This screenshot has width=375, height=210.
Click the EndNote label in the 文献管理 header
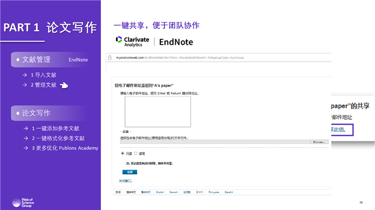coord(78,59)
